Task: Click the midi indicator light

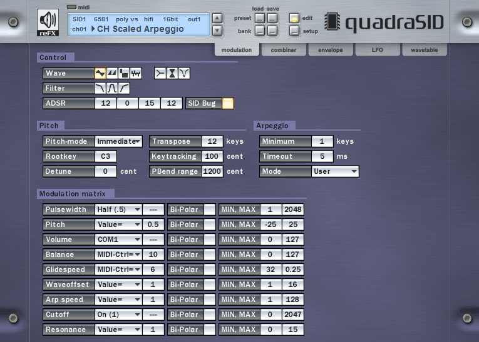Action: coord(71,7)
